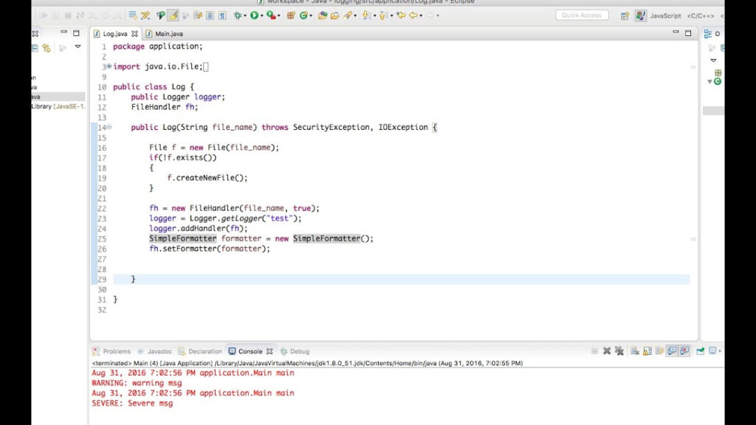Screen dimensions: 756x425
Task: Collapse the Log class in Outline
Action: pos(709,81)
